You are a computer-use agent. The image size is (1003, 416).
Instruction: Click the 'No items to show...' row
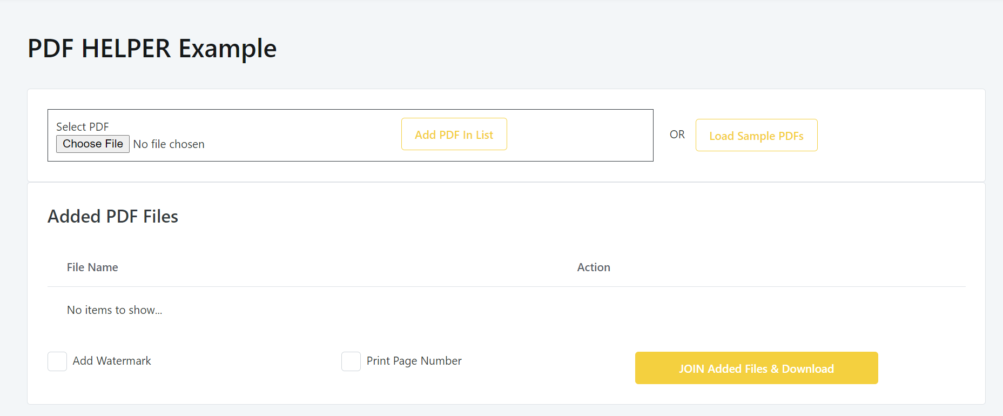coord(115,310)
